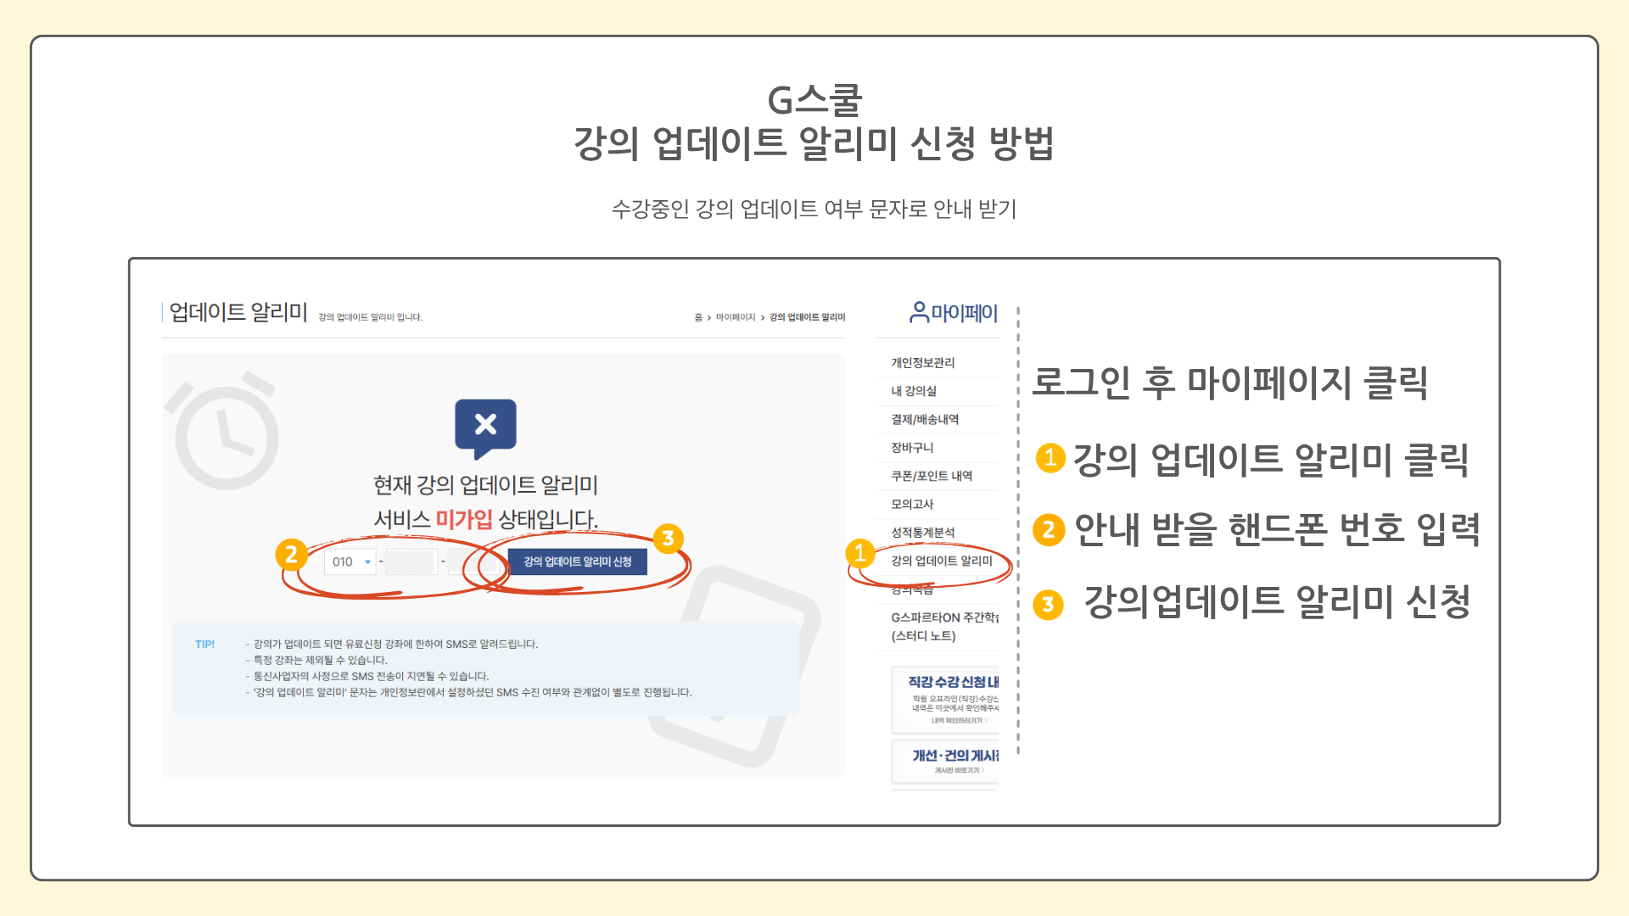Screen dimensions: 1629x916
Task: Open 결제/배송내역 menu entry
Action: click(x=924, y=419)
